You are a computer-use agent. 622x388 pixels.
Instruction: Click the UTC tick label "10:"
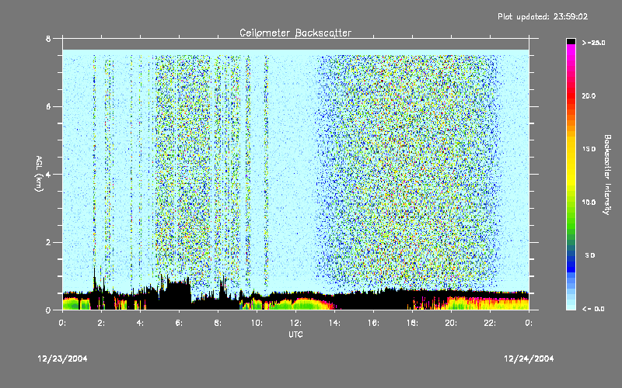point(257,323)
